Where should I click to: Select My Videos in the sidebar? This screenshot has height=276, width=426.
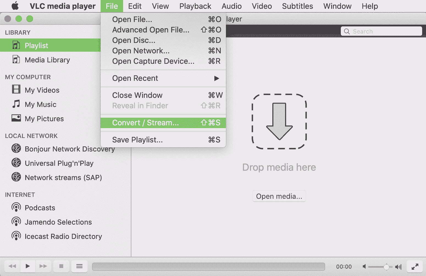(x=42, y=90)
